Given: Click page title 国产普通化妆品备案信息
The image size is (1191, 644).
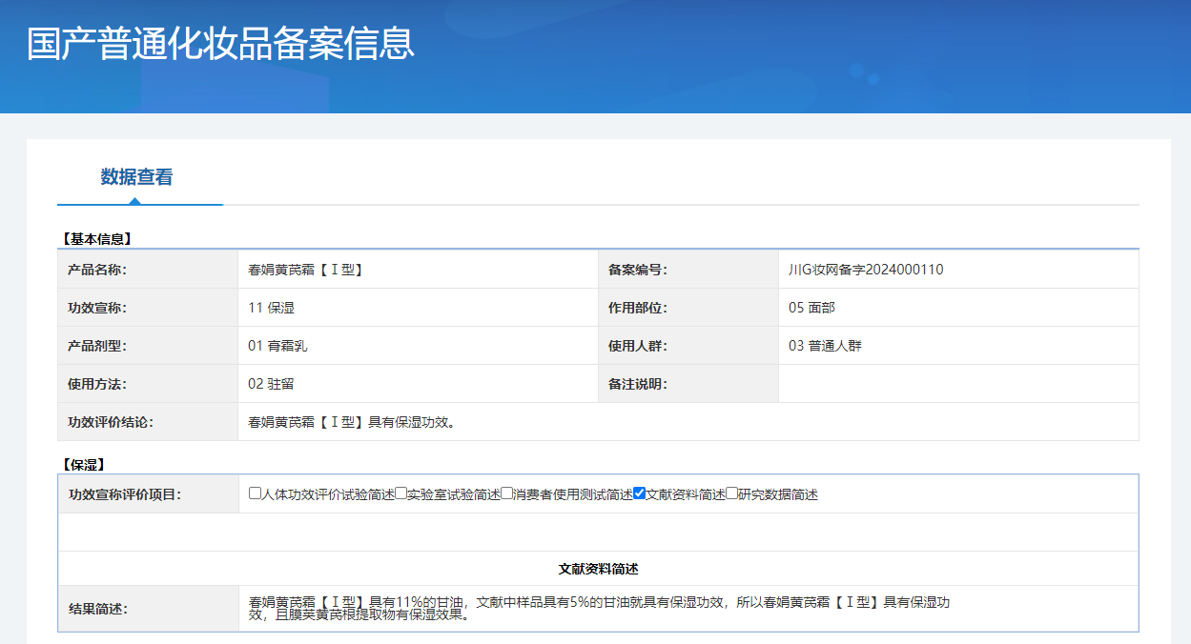Looking at the screenshot, I should coord(220,44).
